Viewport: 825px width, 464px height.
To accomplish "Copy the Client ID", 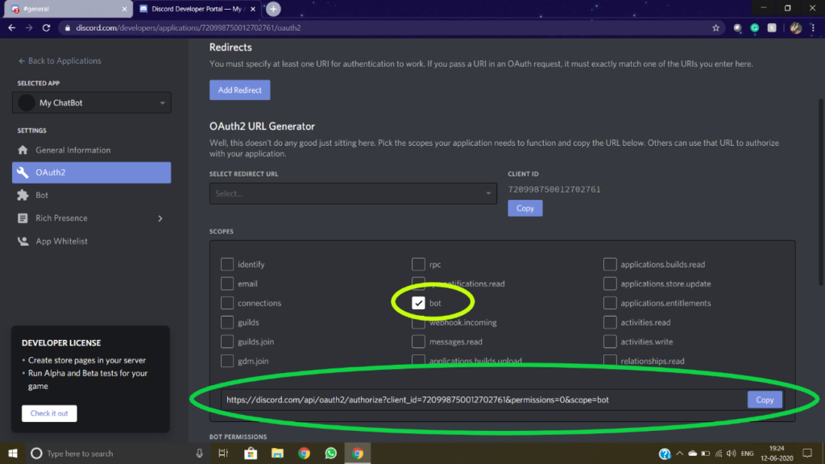I will point(525,209).
